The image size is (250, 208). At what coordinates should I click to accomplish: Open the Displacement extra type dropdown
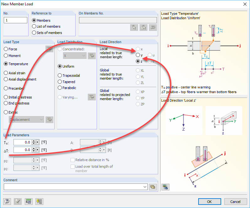coord(26,120)
